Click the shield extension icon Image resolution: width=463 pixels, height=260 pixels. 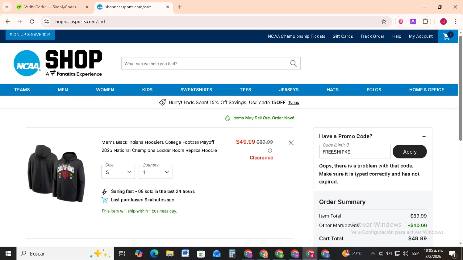(401, 22)
